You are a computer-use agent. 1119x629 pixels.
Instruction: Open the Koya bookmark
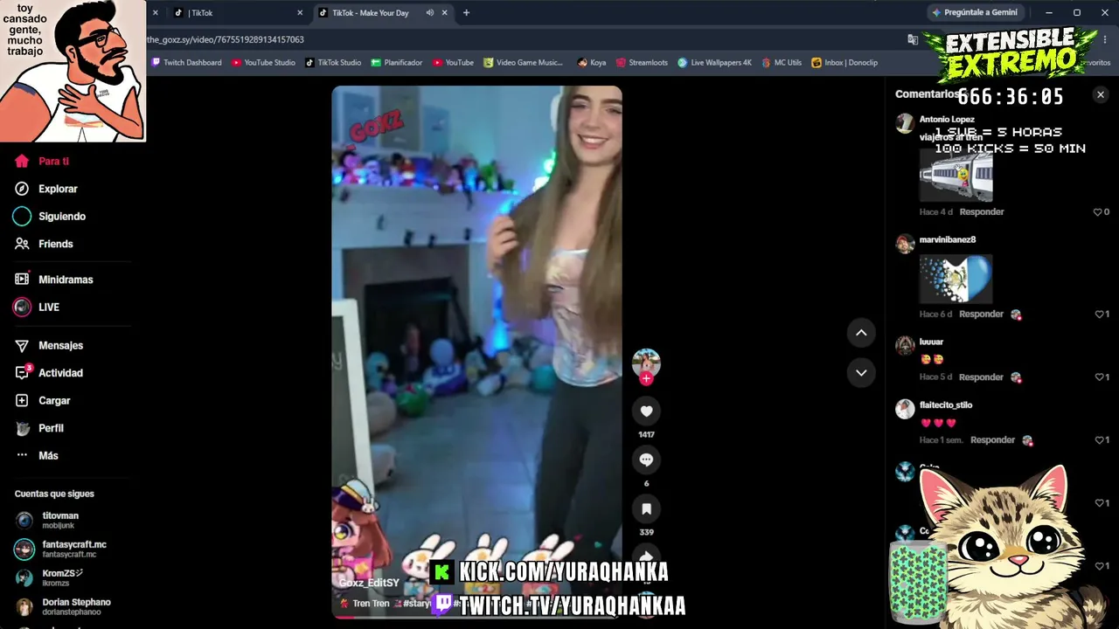(x=592, y=63)
